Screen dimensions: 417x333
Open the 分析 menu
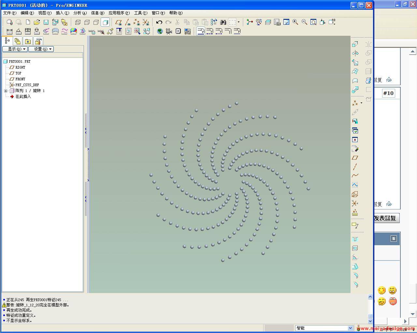[x=80, y=13]
